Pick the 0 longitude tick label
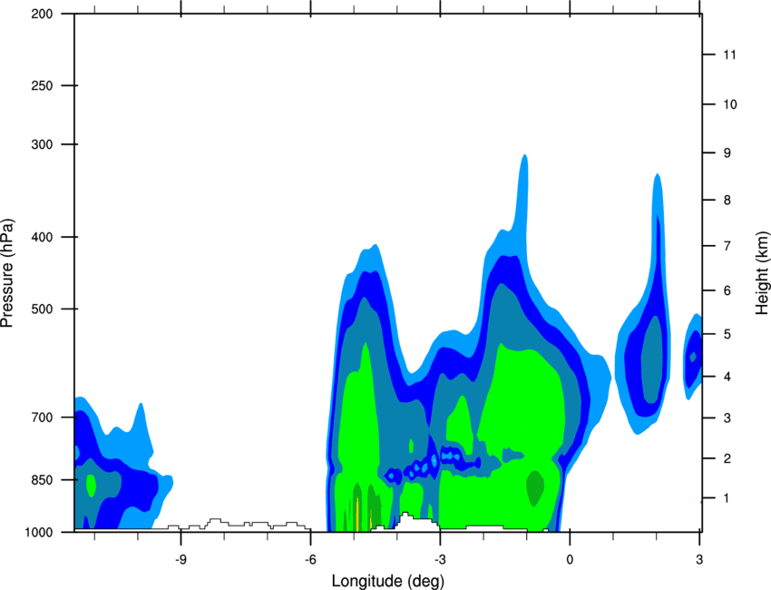Screen dimensions: 771x590 pyautogui.click(x=570, y=560)
